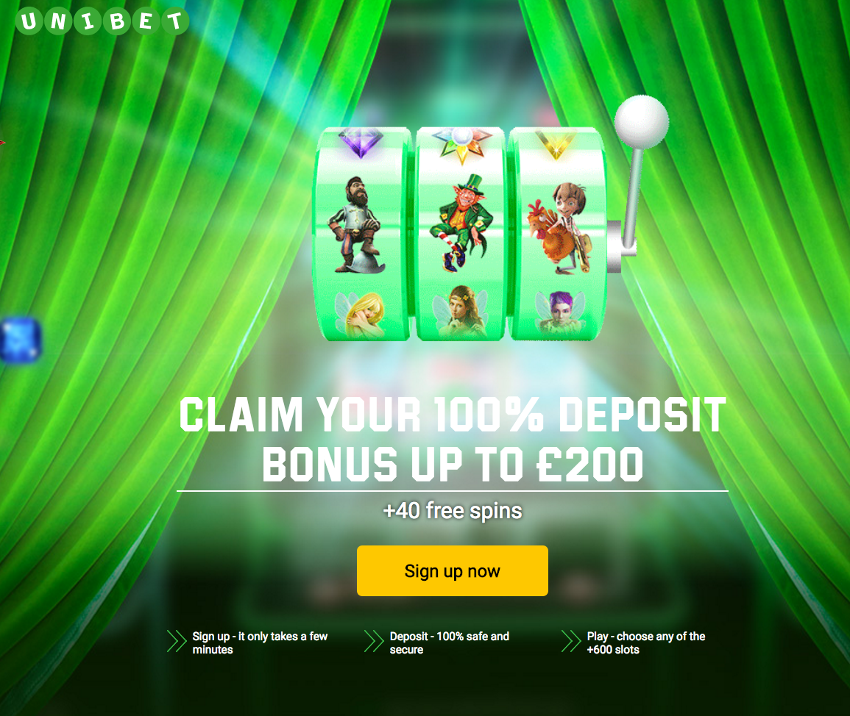The image size is (850, 716).
Task: Click the purple-haired fairy on the right reel
Action: pos(560,313)
